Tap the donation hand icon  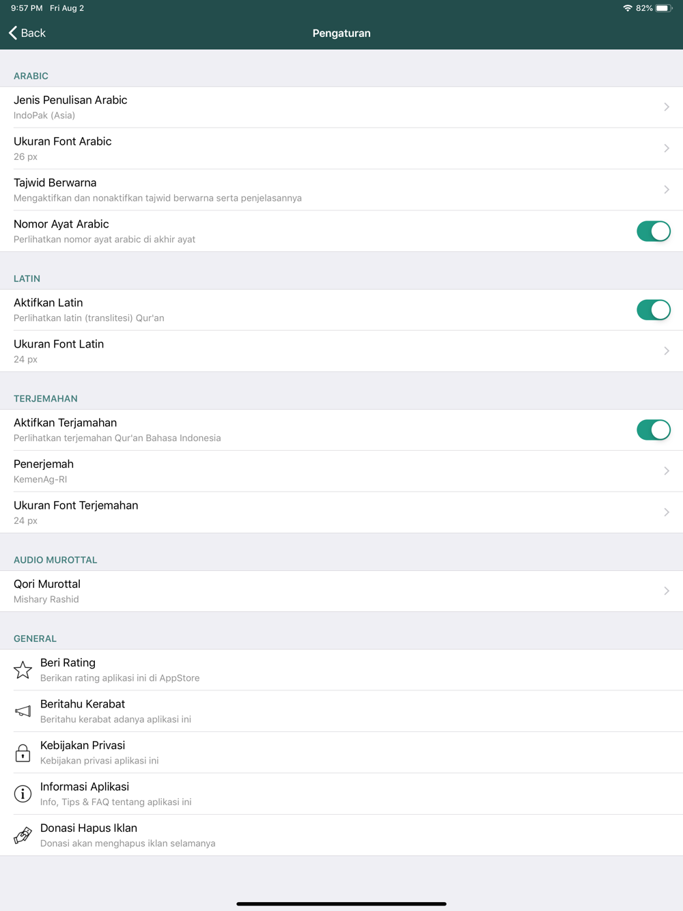(23, 835)
